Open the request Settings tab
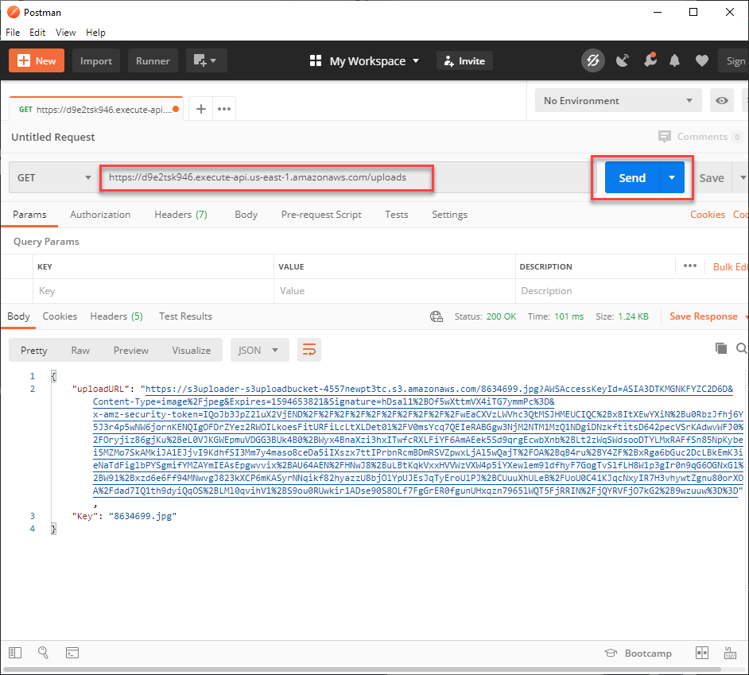 click(449, 215)
